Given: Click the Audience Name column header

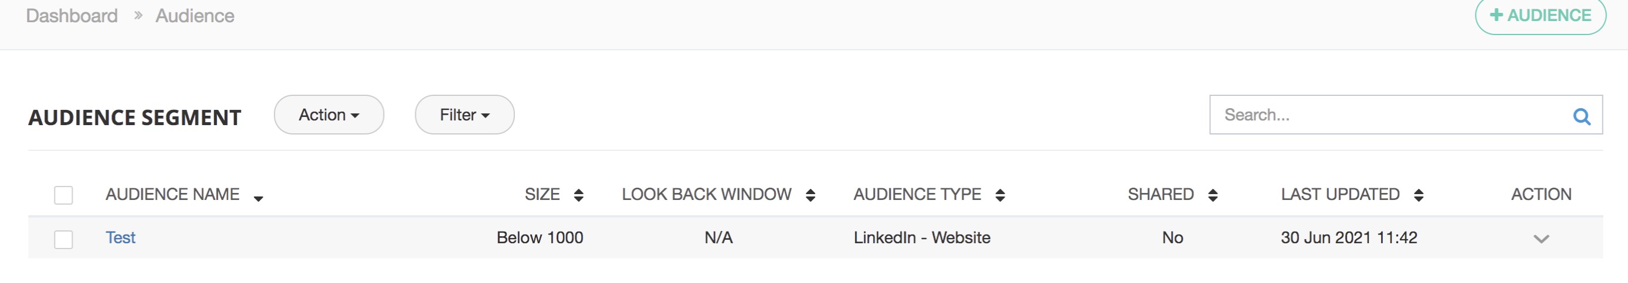Looking at the screenshot, I should pyautogui.click(x=172, y=194).
